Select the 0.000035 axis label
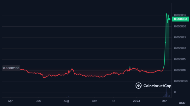The width and height of the screenshot is (190, 106). tap(180, 15)
